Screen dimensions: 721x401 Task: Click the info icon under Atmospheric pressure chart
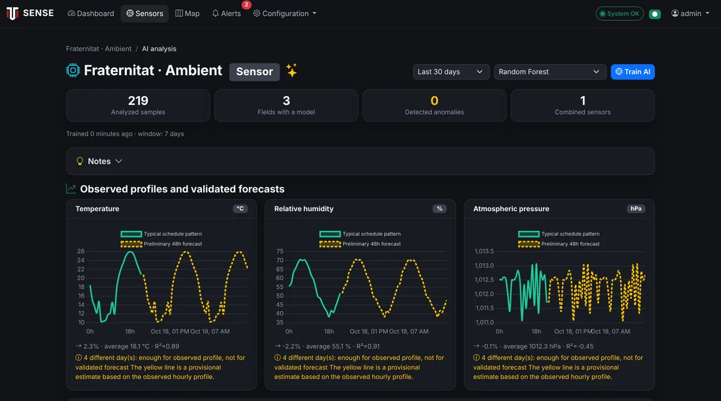(476, 358)
